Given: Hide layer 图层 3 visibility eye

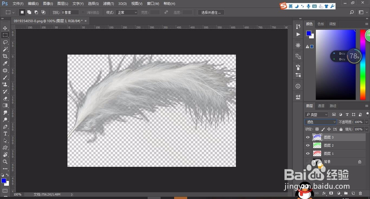Looking at the screenshot, I should point(308,137).
